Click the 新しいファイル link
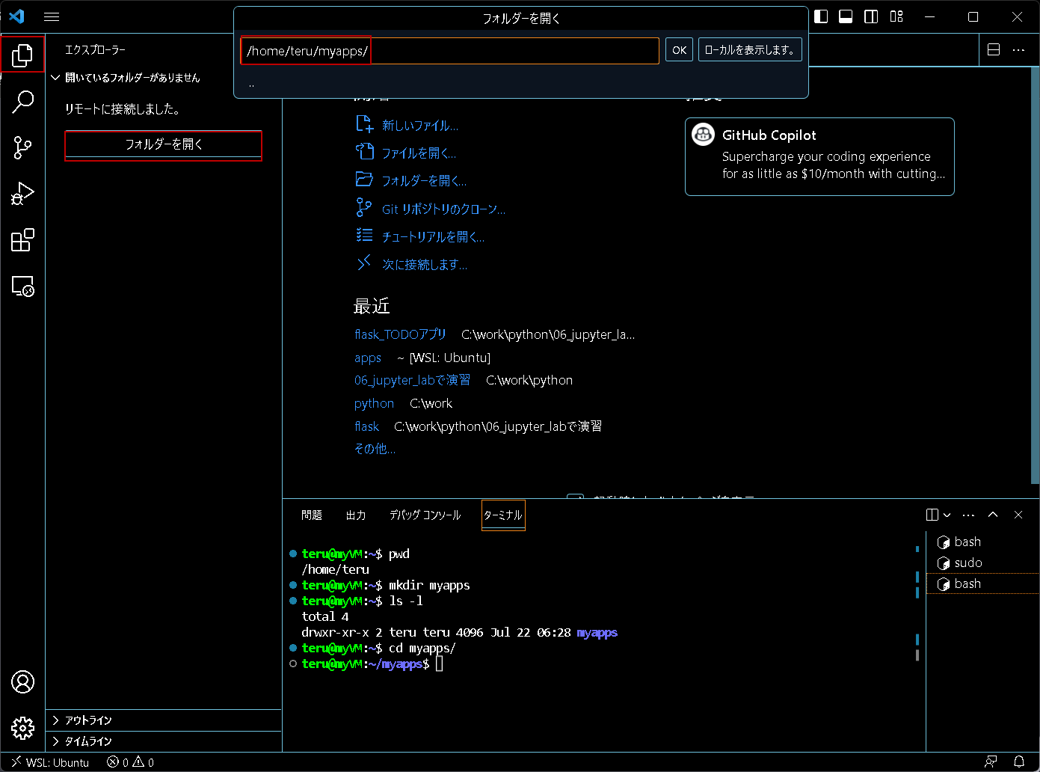Image resolution: width=1040 pixels, height=772 pixels. pos(420,126)
